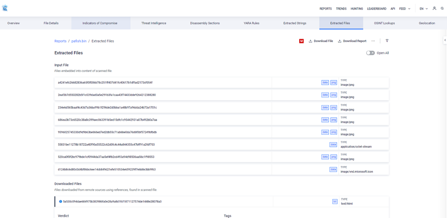447x218 pixels.
Task: Select HUNTING in the top navigation
Action: [357, 9]
